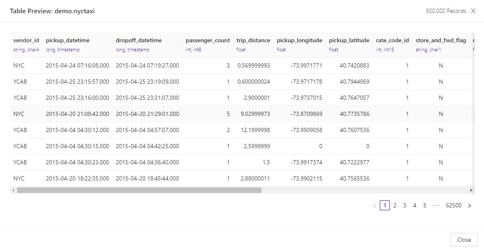Click the pagination ellipsis indicator

coord(436,205)
